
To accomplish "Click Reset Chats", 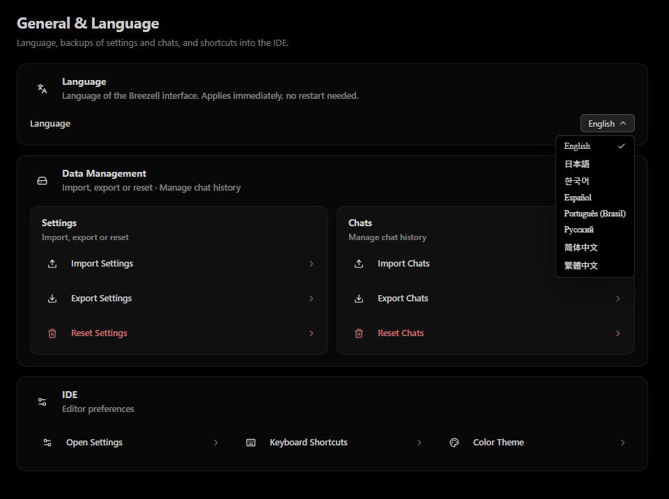I will pos(486,333).
